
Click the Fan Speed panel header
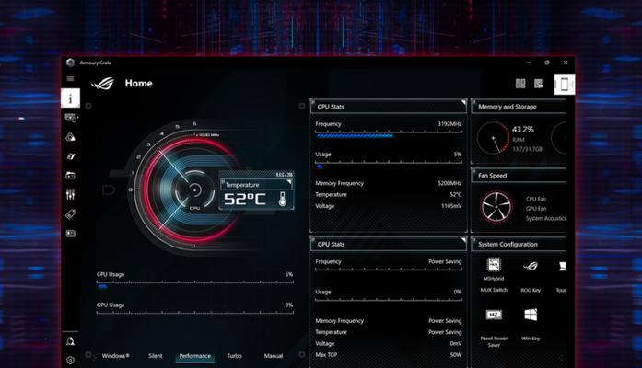tap(519, 176)
